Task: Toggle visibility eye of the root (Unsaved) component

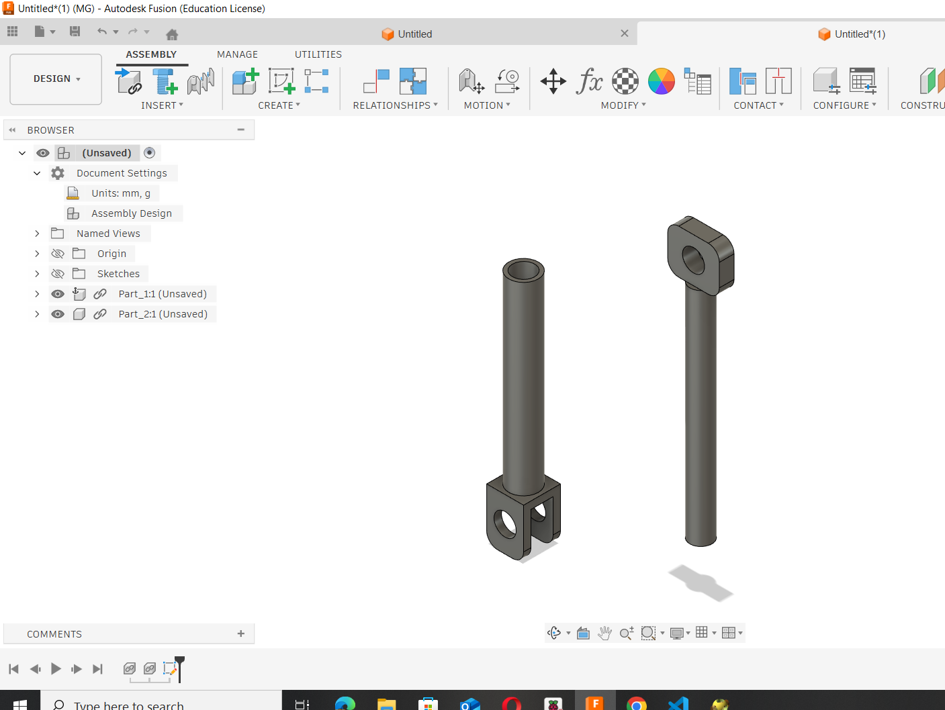Action: point(43,153)
